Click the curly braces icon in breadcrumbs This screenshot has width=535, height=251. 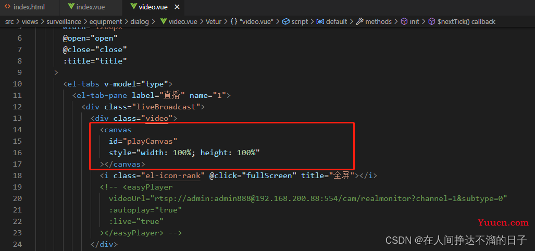pos(234,21)
